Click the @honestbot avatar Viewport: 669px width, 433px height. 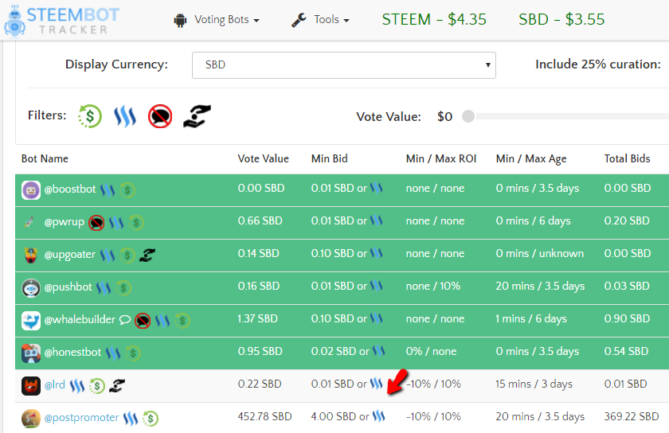31,353
